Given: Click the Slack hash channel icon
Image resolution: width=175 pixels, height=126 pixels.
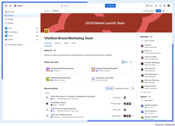Looking at the screenshot, I should (x=93, y=79).
